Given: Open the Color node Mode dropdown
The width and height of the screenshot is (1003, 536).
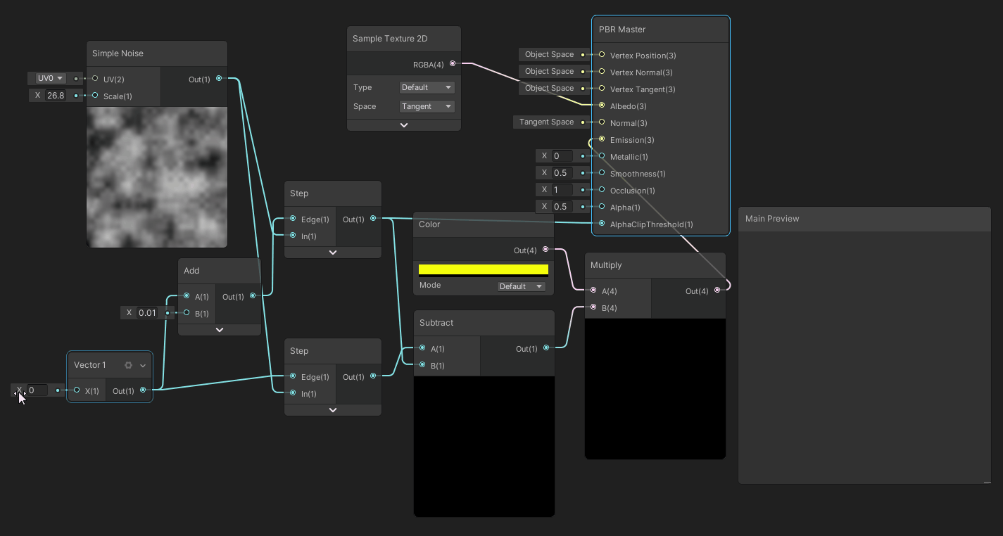Looking at the screenshot, I should pyautogui.click(x=521, y=286).
